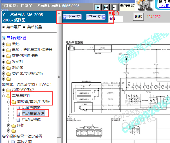Click the tree panel scrollbar up arrow

pyautogui.click(x=59, y=13)
